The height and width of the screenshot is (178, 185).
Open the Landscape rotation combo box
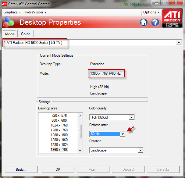coord(116,150)
